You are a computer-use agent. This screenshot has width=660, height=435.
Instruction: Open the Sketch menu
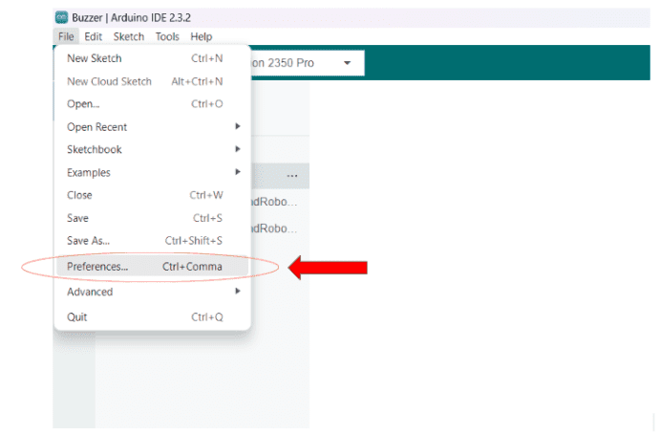(129, 36)
